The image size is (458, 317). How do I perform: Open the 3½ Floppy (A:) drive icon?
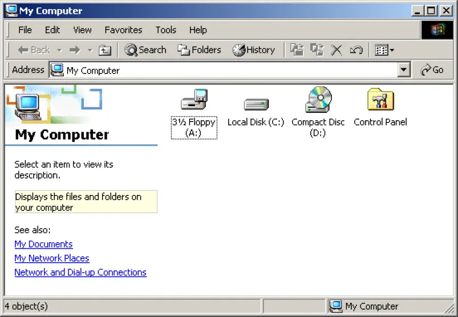tap(194, 99)
